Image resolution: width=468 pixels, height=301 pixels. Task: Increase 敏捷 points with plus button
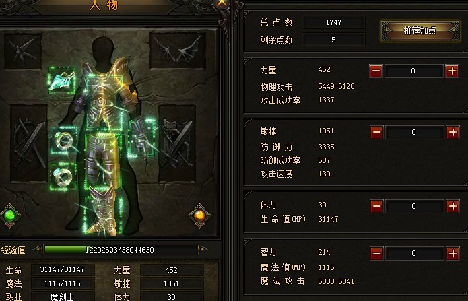[x=453, y=132]
